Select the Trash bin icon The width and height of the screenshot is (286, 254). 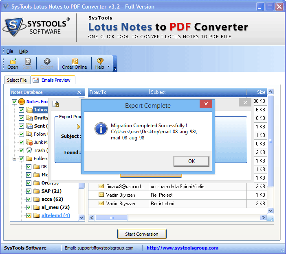coord(29,150)
